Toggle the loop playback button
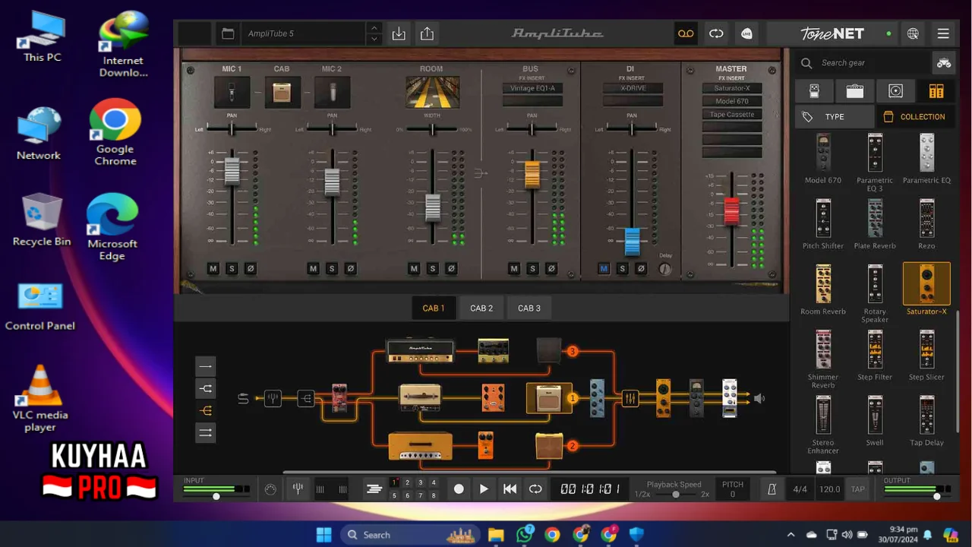This screenshot has width=972, height=547. tap(535, 489)
